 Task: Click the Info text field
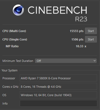tap(58, 103)
